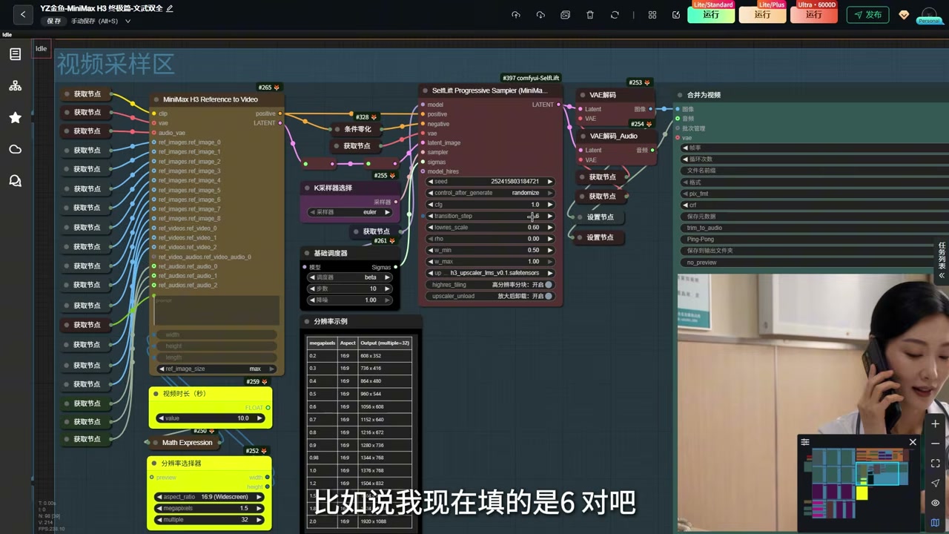Click the orange diamond membership icon
This screenshot has width=949, height=534.
[x=904, y=15]
